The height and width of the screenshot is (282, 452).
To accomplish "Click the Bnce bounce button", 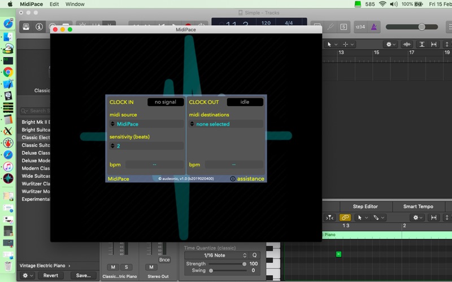I will tap(164, 259).
